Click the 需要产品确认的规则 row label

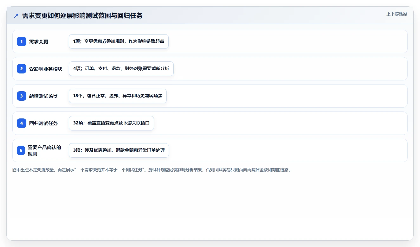pyautogui.click(x=44, y=150)
